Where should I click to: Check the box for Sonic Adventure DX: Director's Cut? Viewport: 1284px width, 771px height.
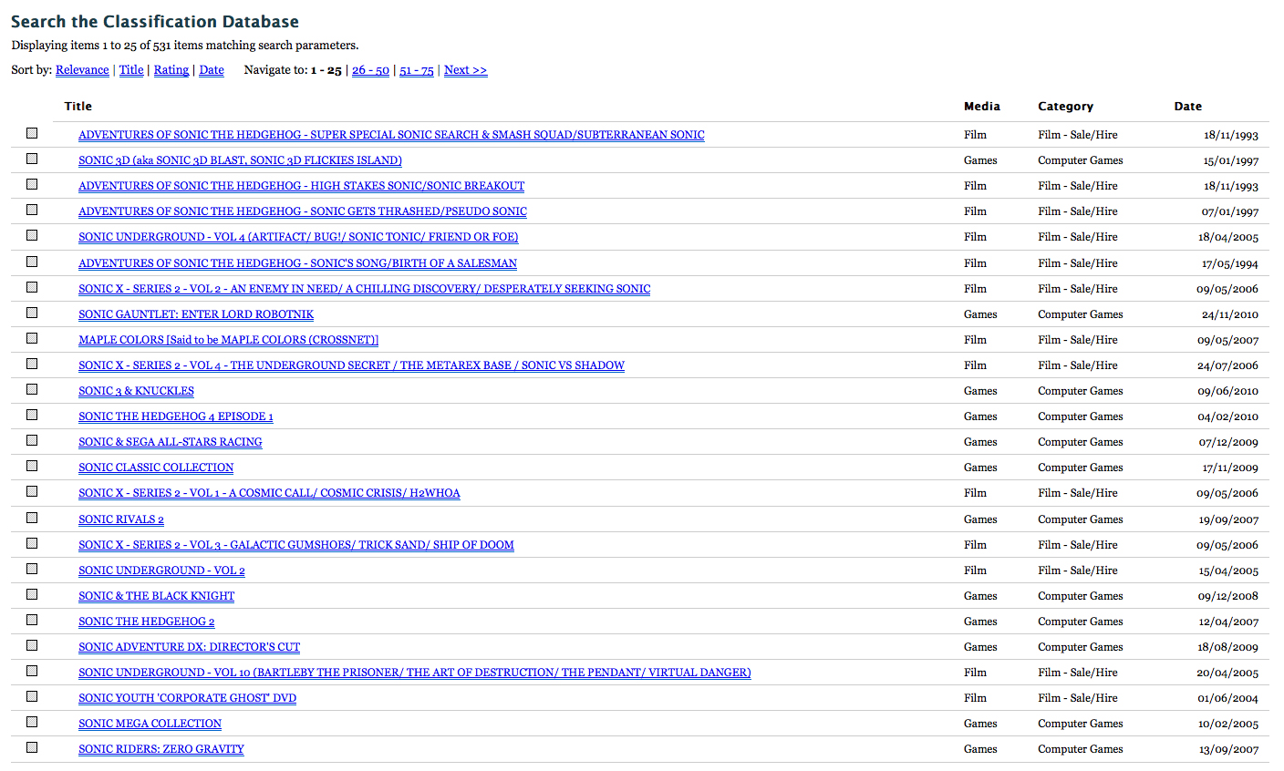tap(32, 645)
